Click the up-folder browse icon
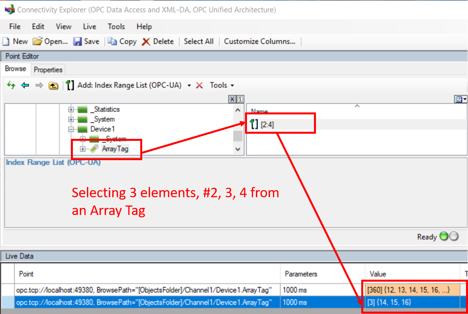 [54, 86]
